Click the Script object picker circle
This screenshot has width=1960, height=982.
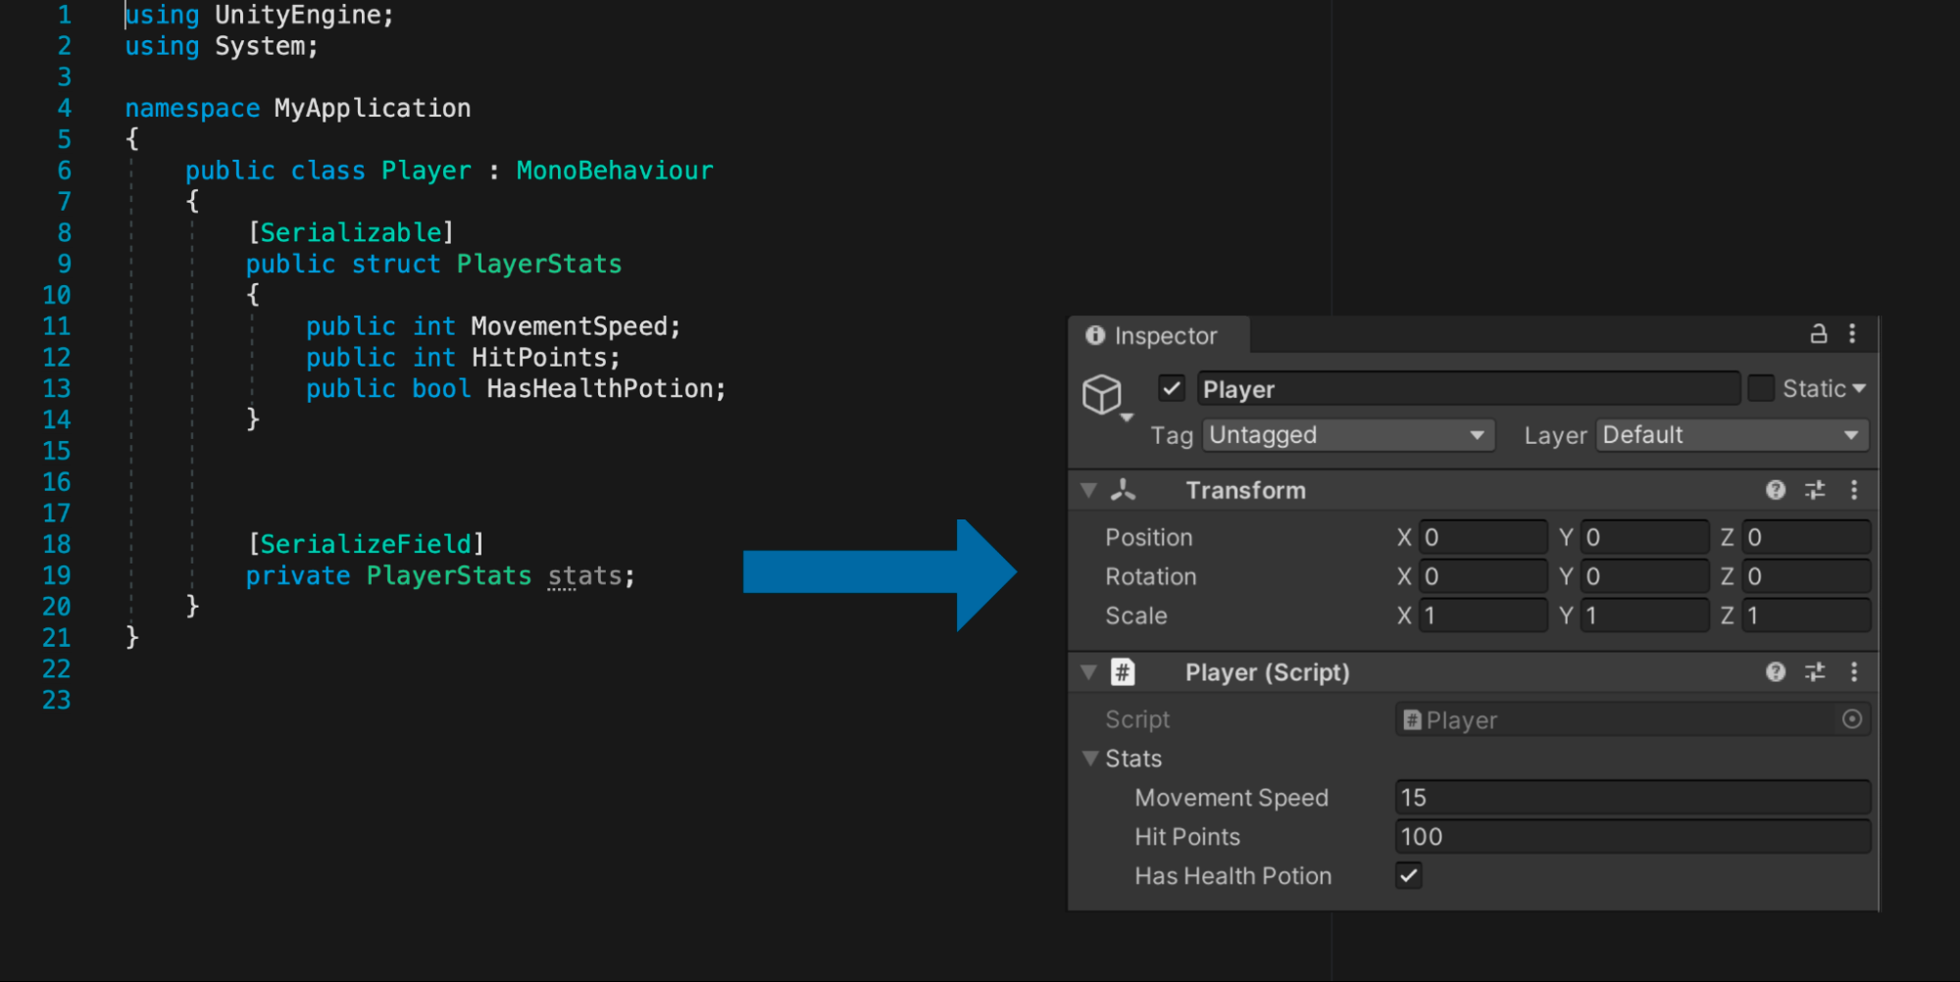tap(1852, 719)
